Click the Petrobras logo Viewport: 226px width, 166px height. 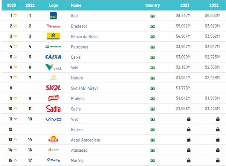click(x=53, y=47)
